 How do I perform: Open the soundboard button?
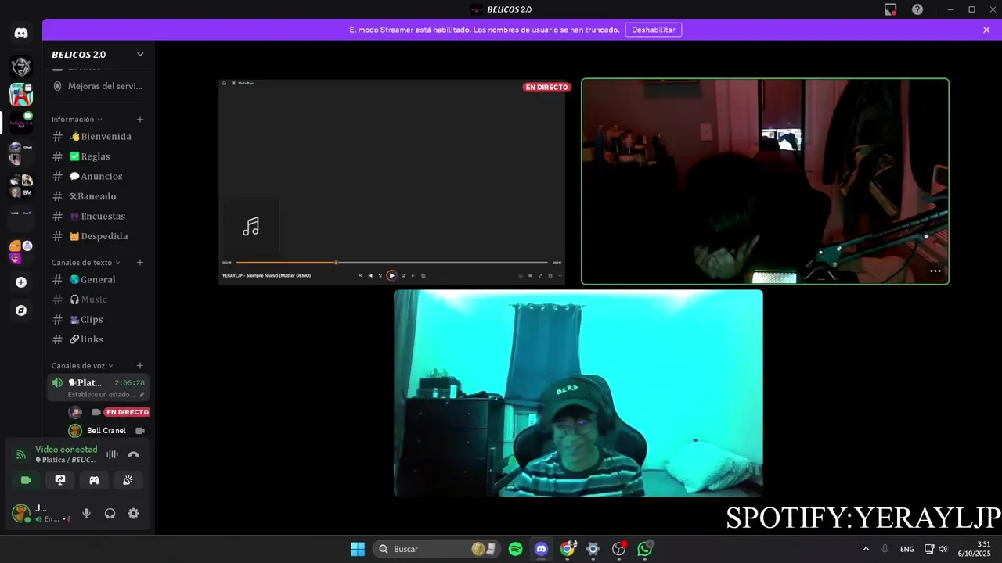[x=128, y=480]
